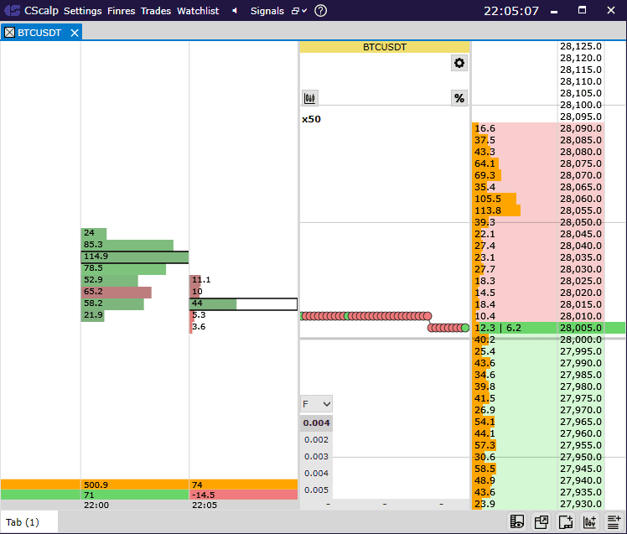627x534 pixels.
Task: Click the detach window icon
Action: point(541,522)
